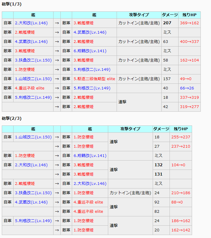Click 重巡ネ級 elite attacker in first table
This screenshot has width=211, height=238.
tap(29, 88)
